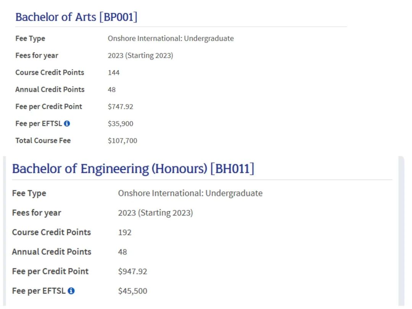The width and height of the screenshot is (412, 309).
Task: Click the $947.92 fee per credit point
Action: (132, 272)
